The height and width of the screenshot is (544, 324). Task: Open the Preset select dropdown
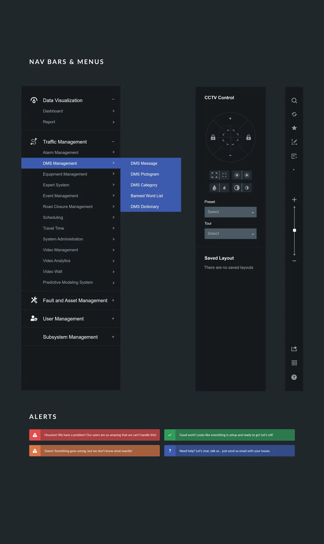(230, 212)
